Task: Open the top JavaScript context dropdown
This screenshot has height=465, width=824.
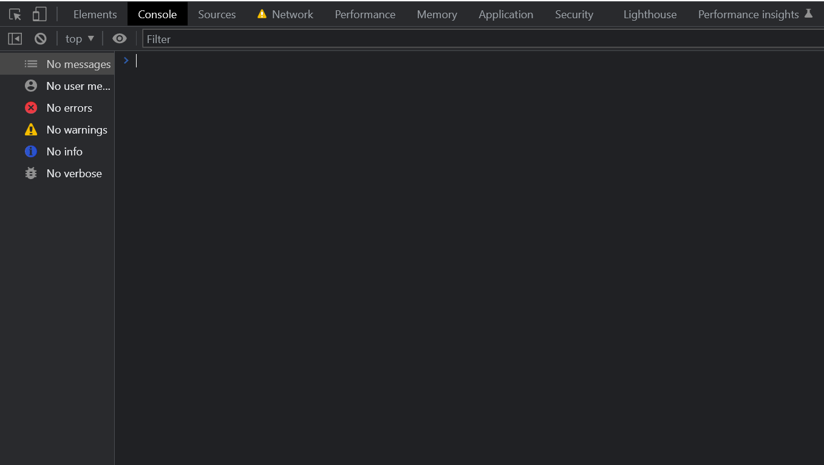Action: [80, 39]
